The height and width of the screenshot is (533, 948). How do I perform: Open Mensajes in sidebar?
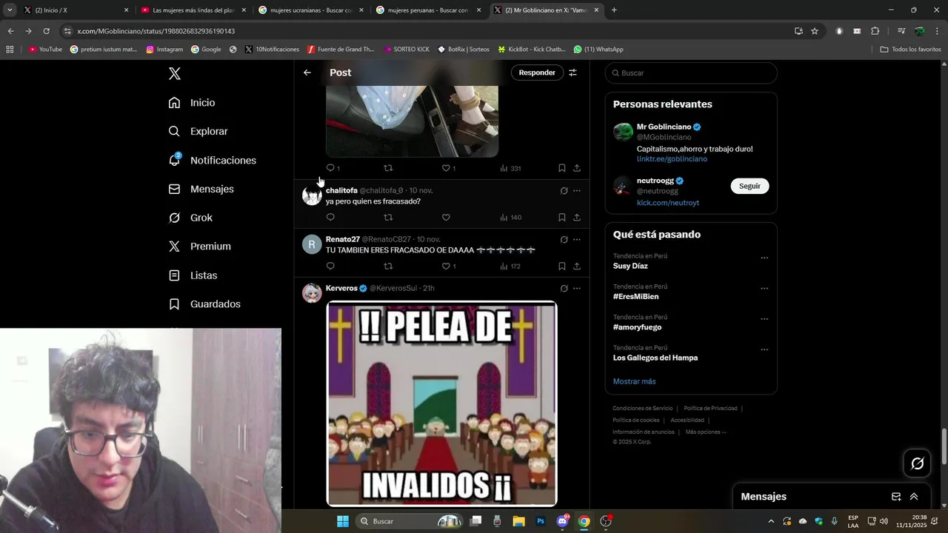(x=201, y=189)
